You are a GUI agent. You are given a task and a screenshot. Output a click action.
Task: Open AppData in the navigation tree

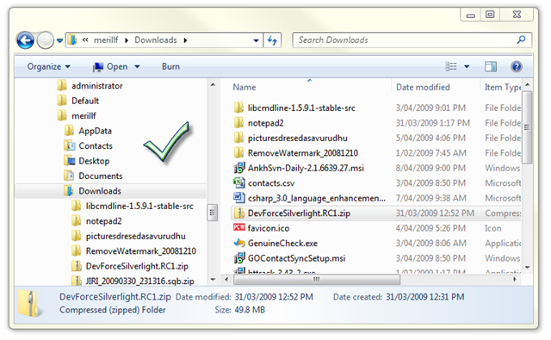click(95, 131)
